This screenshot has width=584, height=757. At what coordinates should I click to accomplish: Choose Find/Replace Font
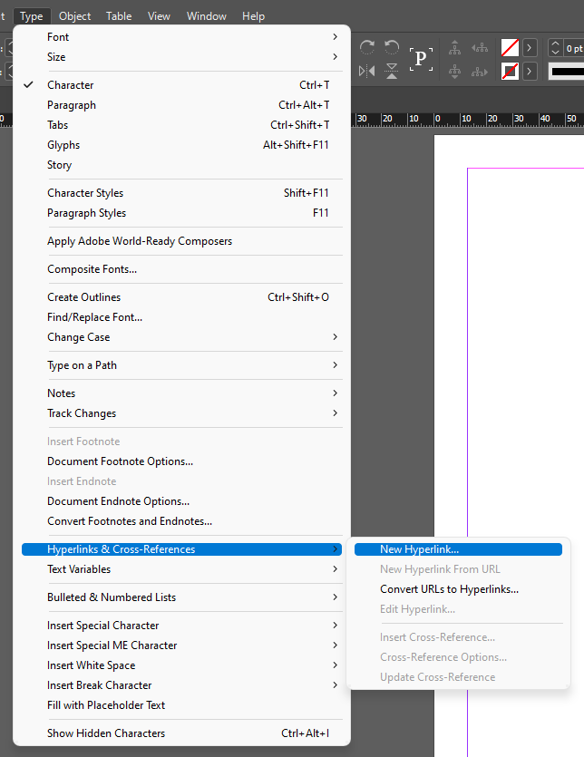click(182, 317)
